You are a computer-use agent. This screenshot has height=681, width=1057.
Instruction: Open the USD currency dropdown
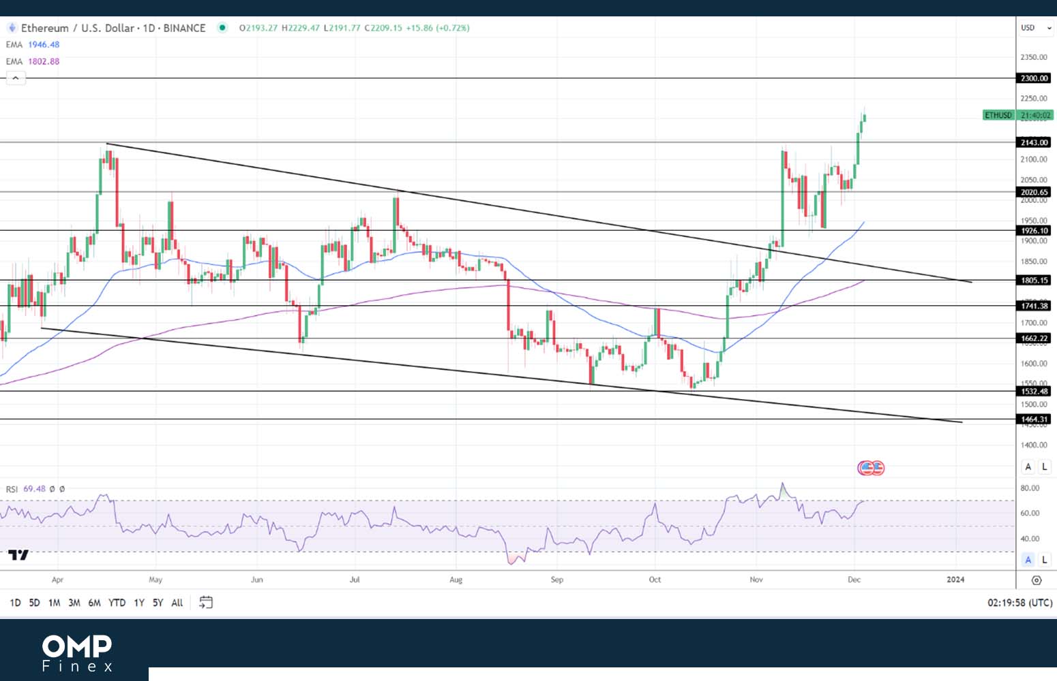tap(1036, 28)
